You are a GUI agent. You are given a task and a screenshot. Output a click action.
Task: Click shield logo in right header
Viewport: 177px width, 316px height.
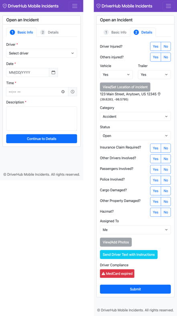pos(98,6)
